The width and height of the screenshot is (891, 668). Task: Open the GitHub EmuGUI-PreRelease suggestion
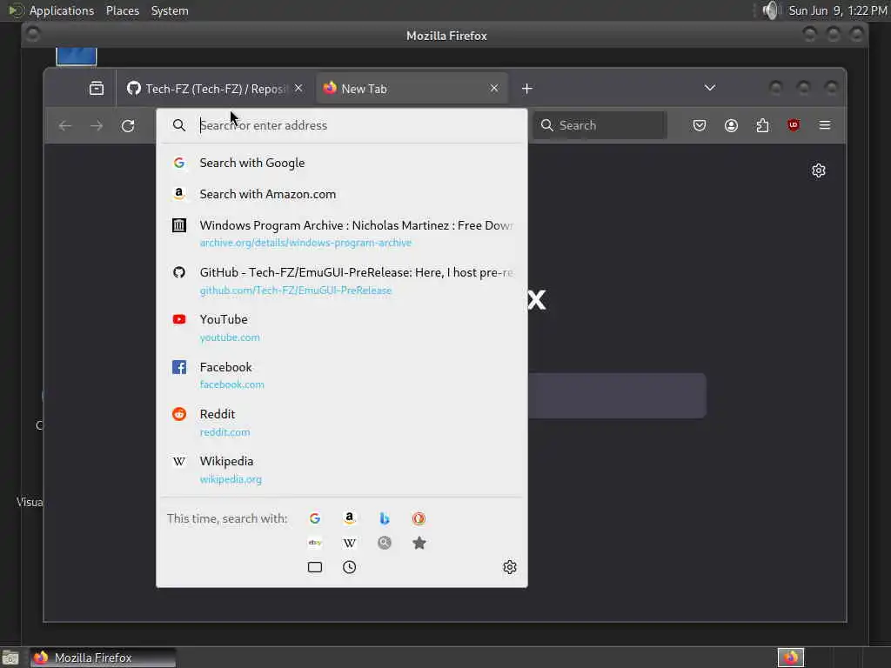pyautogui.click(x=341, y=281)
